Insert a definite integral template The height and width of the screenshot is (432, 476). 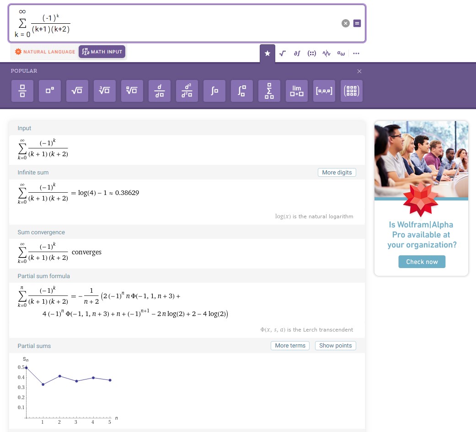pyautogui.click(x=242, y=91)
